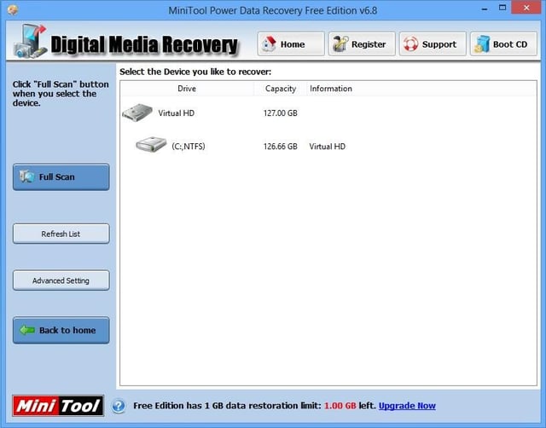Follow the Upgrade Now link
The width and height of the screenshot is (546, 428).
coord(407,406)
